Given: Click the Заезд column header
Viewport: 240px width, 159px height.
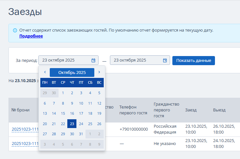Looking at the screenshot, I should pos(191,110).
